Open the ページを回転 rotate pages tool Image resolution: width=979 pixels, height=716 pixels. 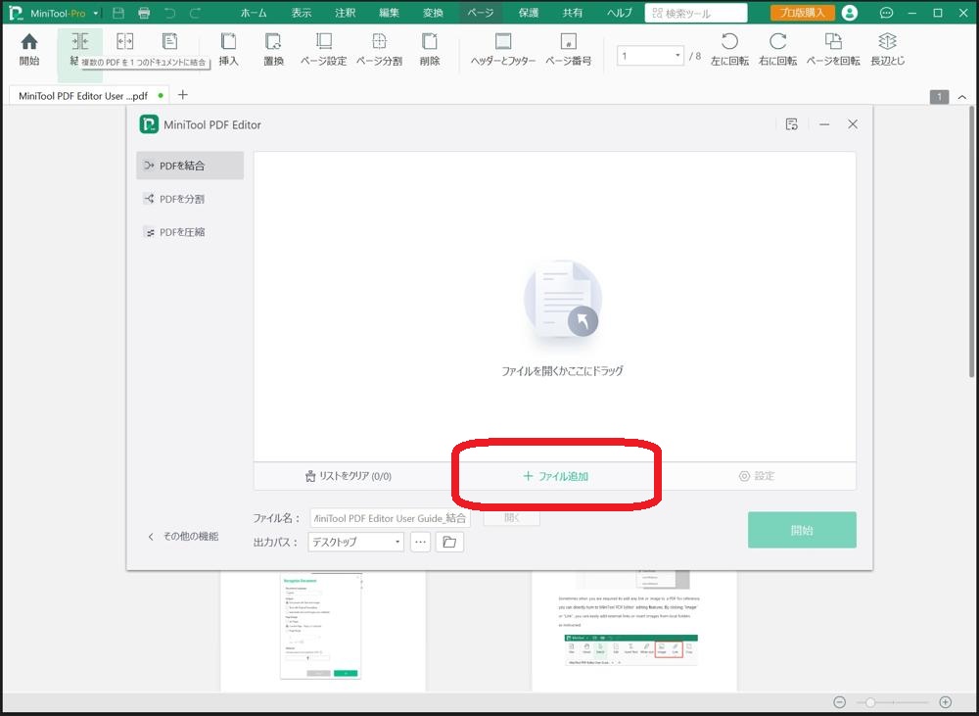pyautogui.click(x=833, y=50)
